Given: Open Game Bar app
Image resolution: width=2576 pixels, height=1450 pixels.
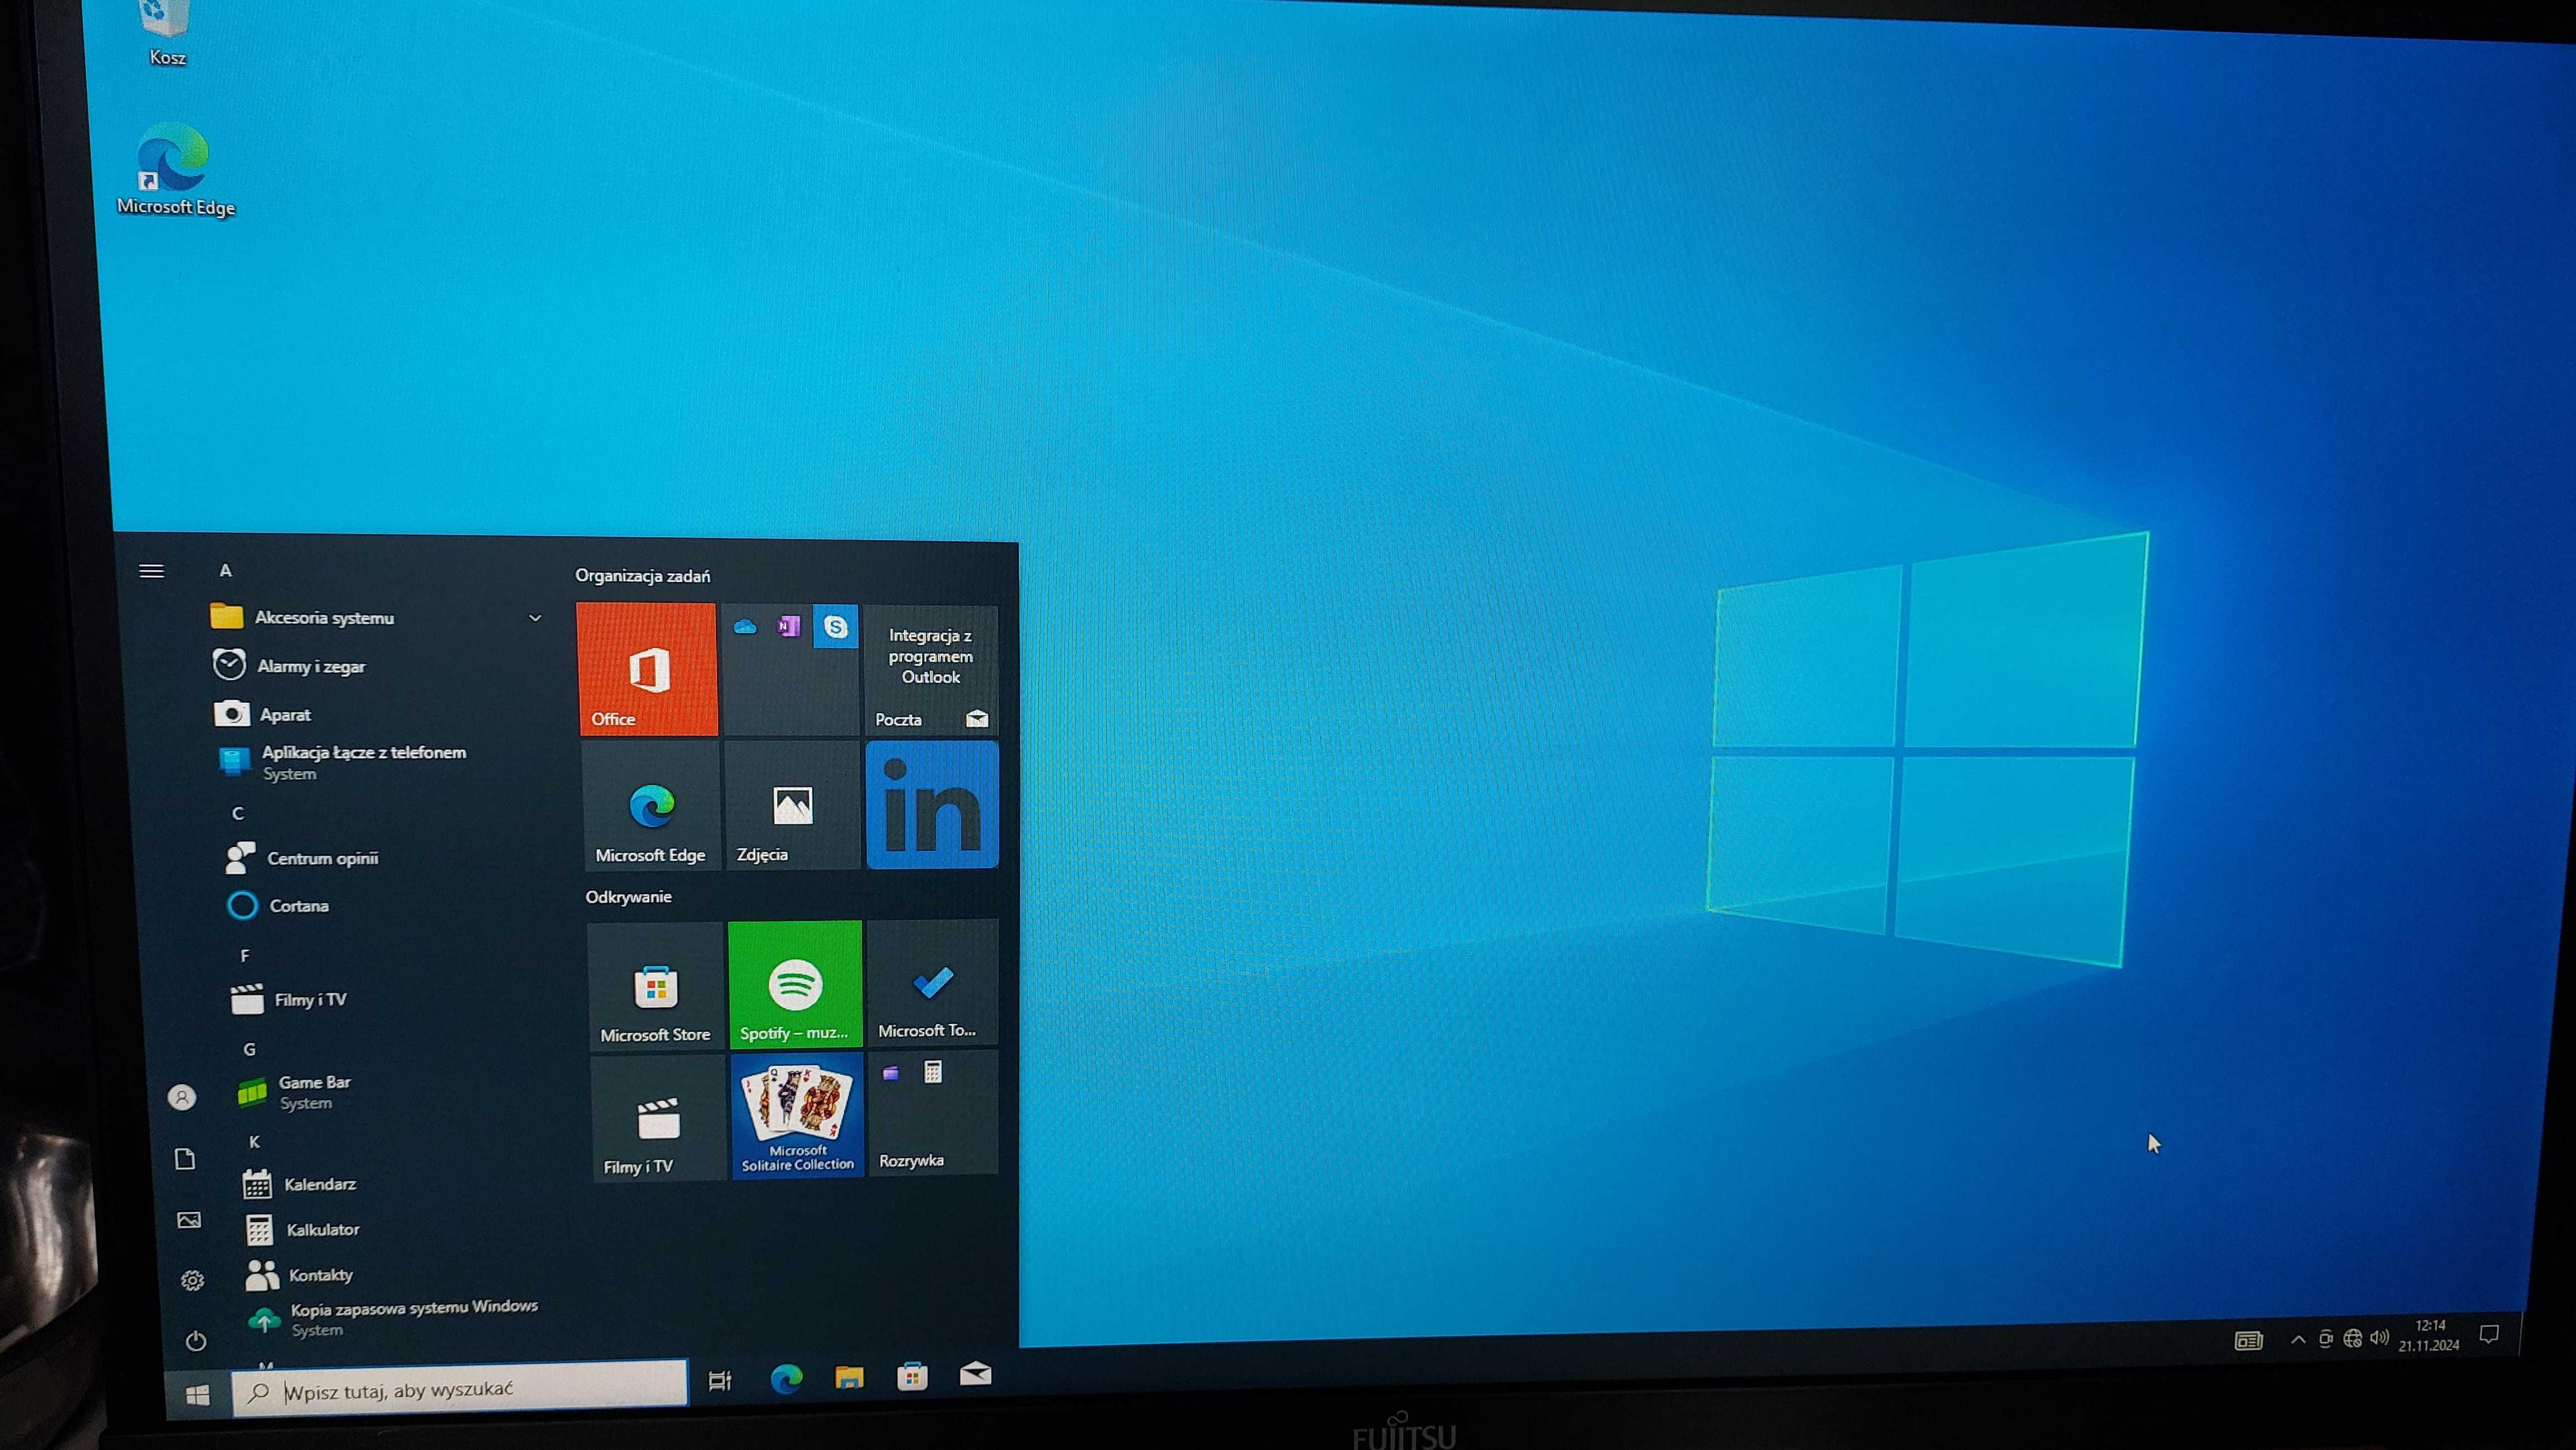Looking at the screenshot, I should [x=314, y=1093].
